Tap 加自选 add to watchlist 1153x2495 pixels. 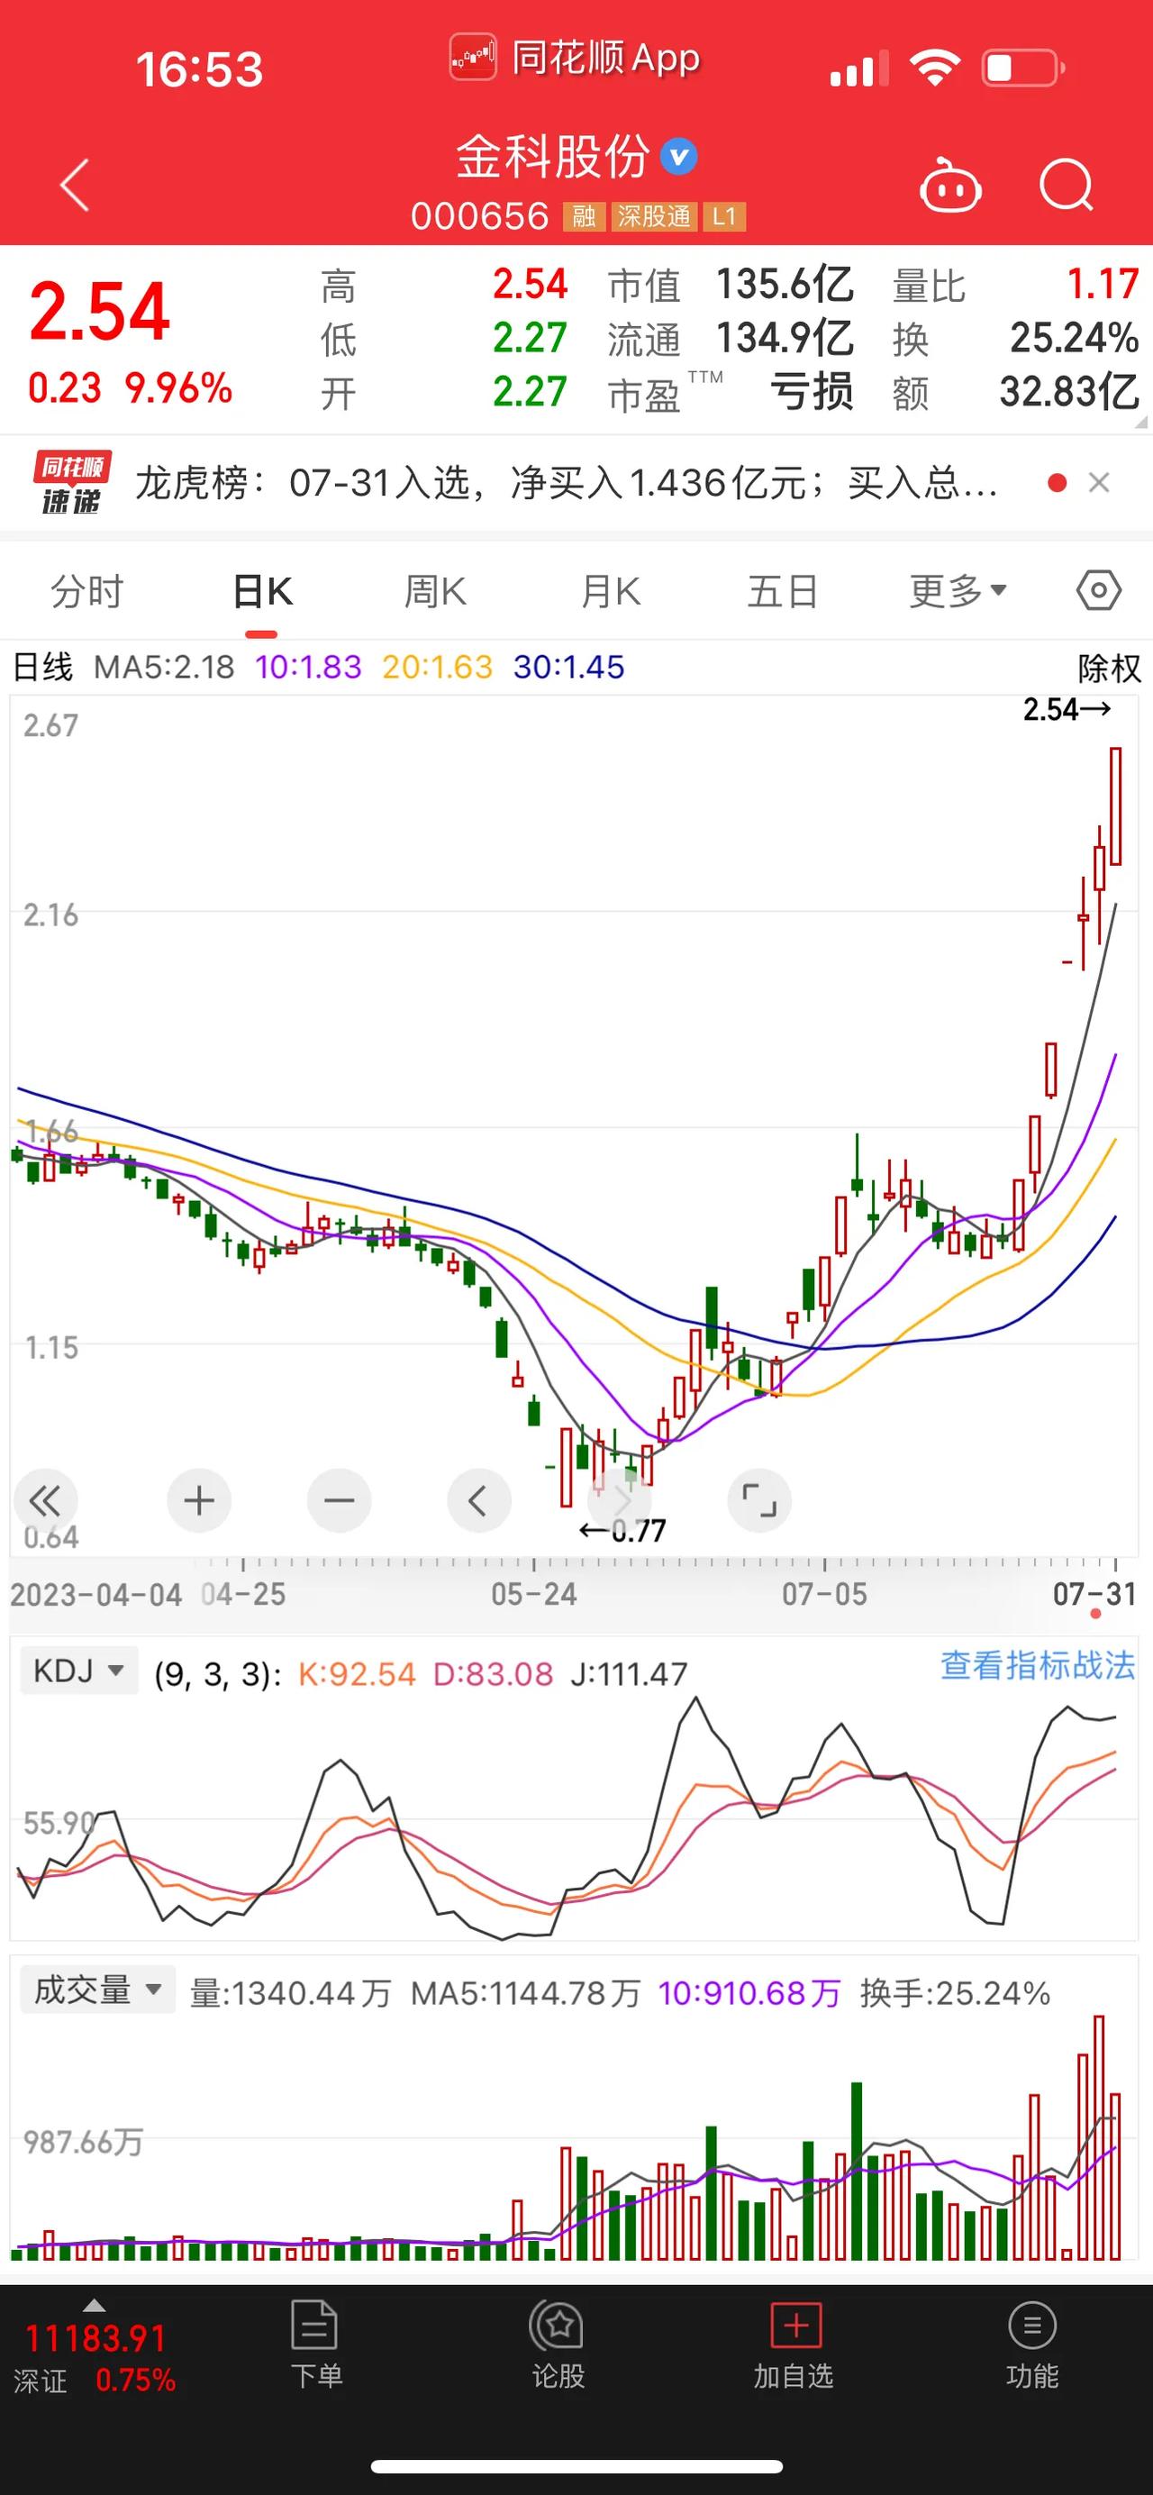794,2344
